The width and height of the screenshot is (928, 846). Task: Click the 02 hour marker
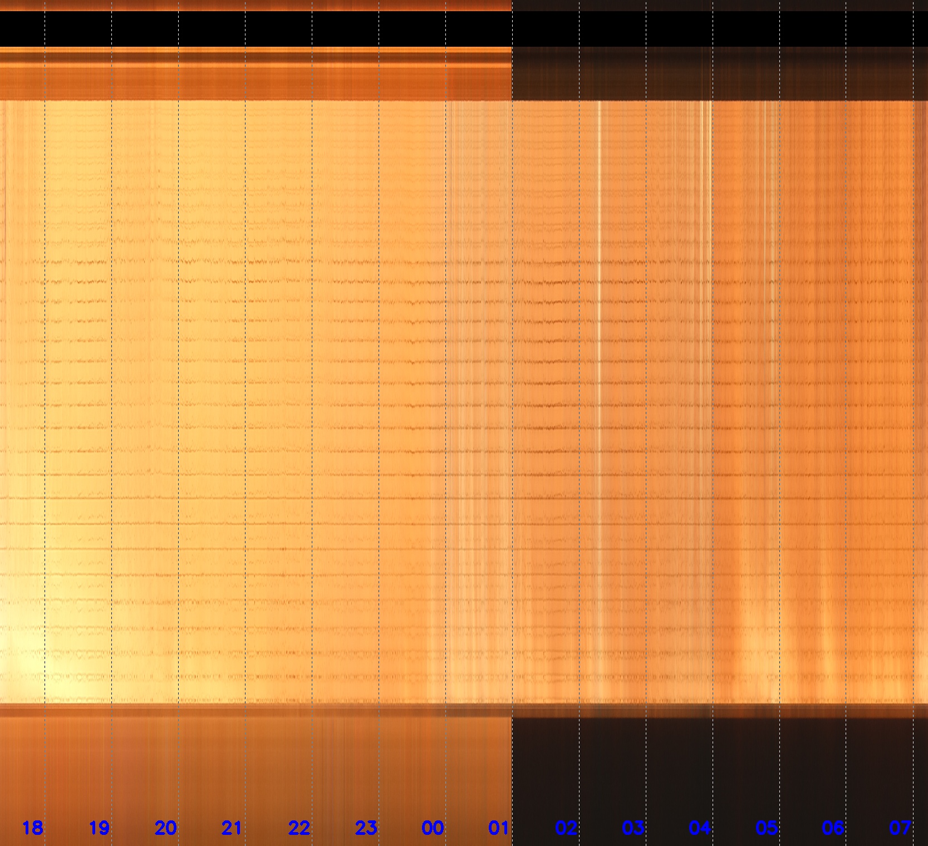coord(566,828)
